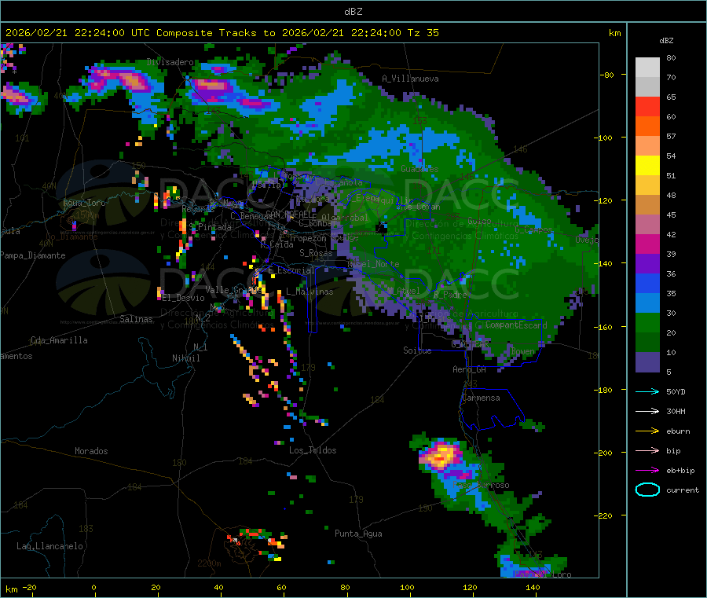This screenshot has width=707, height=598.
Task: Click the S_Rosas map label
Action: (x=316, y=253)
